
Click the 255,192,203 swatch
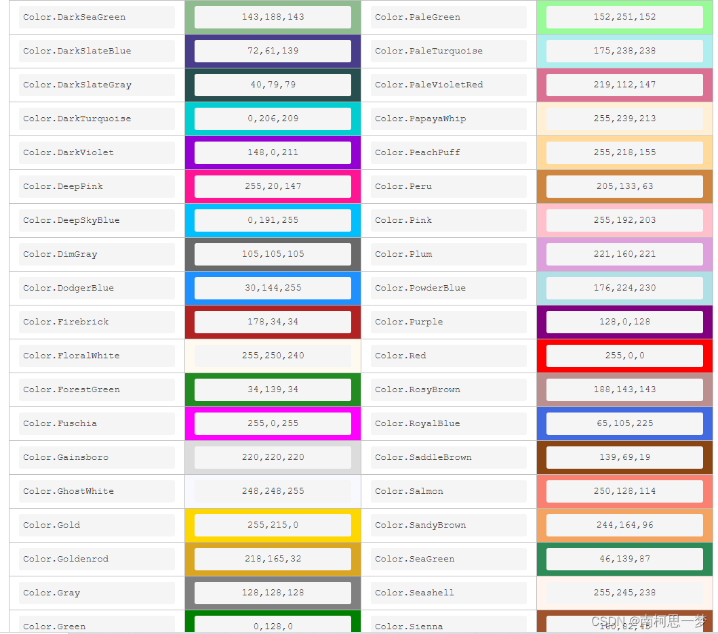coord(624,220)
